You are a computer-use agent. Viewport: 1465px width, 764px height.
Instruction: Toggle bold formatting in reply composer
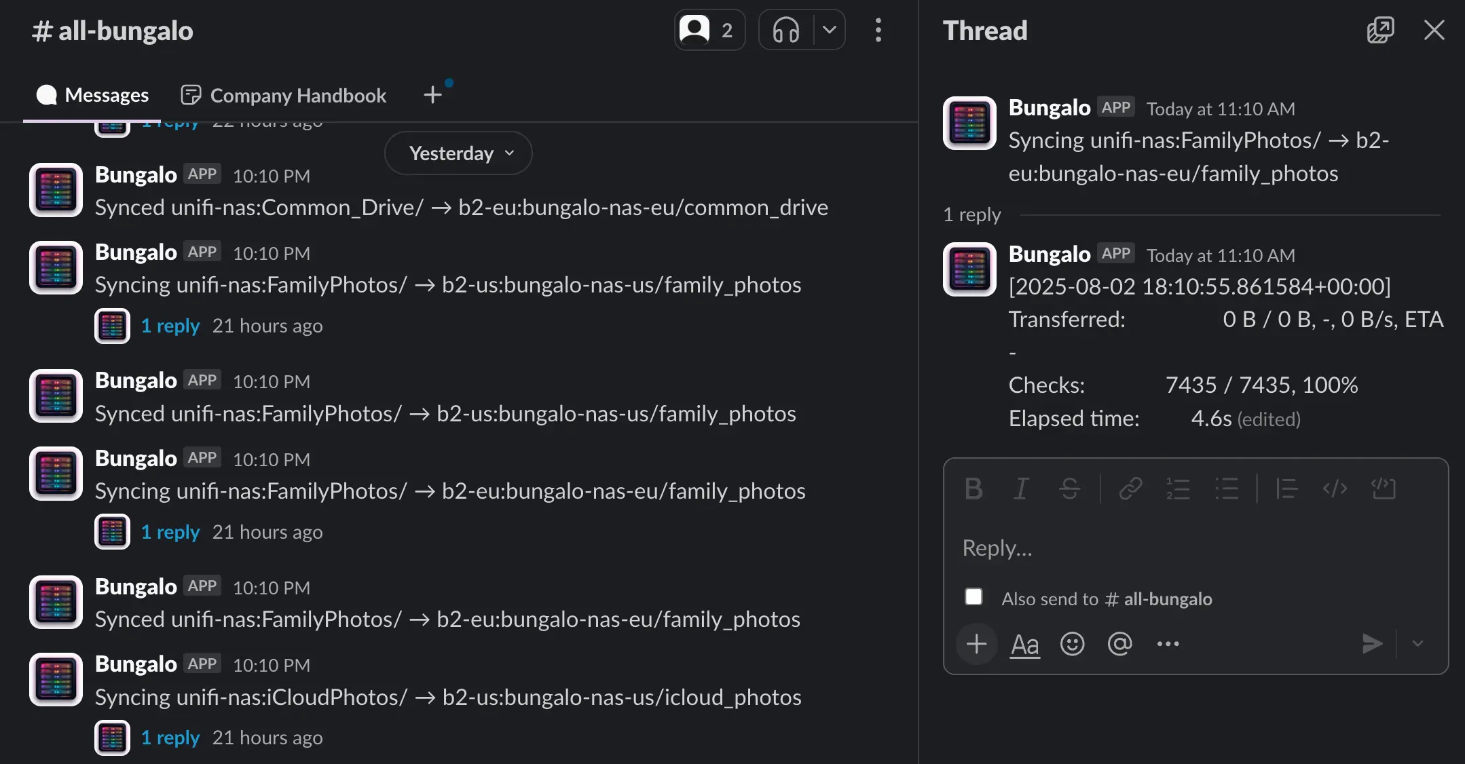pyautogui.click(x=973, y=489)
